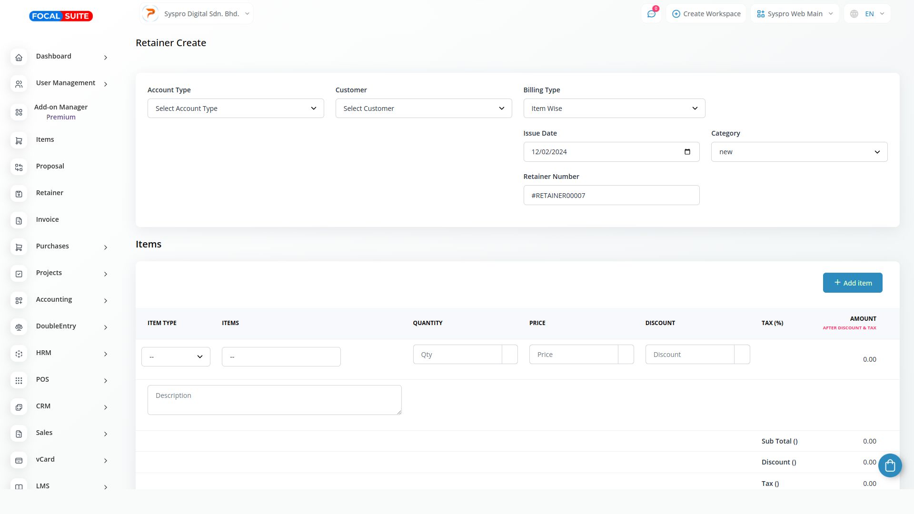Click the DoubleEntry scales icon
This screenshot has height=514, width=914.
pyautogui.click(x=19, y=327)
